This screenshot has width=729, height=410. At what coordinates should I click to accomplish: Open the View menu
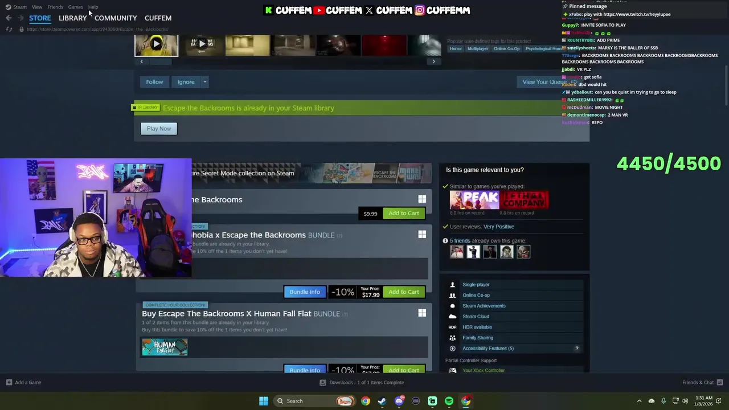[x=37, y=7]
